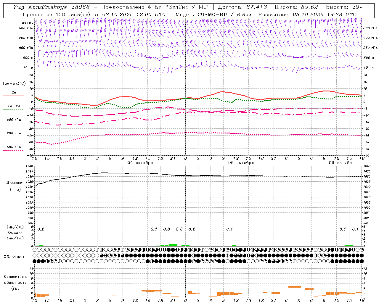
Task: Click the Тем-ра(°C) axis label
Action: [14, 84]
